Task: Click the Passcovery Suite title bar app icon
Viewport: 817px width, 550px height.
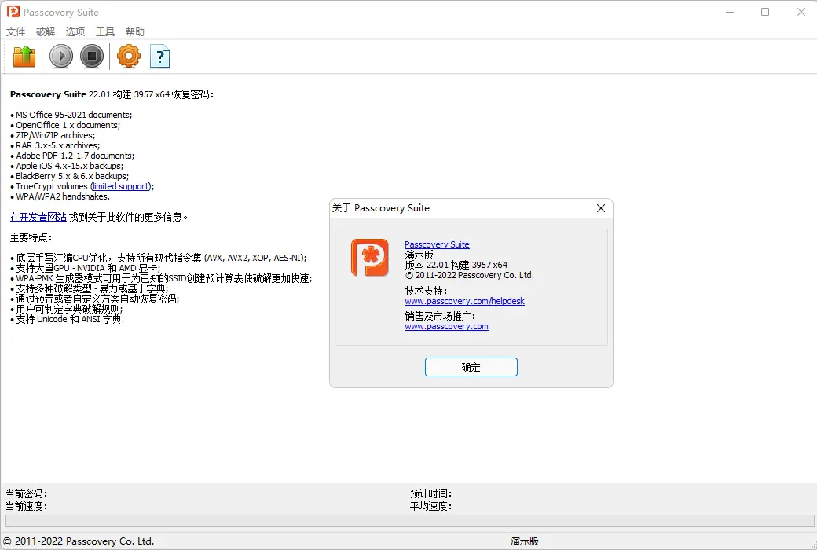Action: tap(13, 12)
